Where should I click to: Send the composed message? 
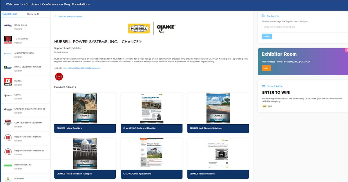[x=267, y=37]
